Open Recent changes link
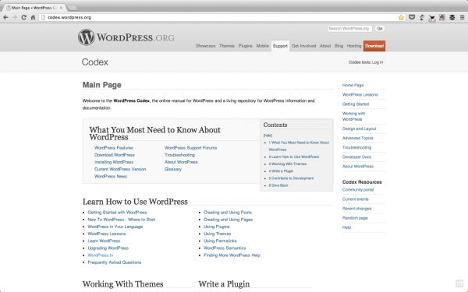468x292 pixels. (357, 209)
